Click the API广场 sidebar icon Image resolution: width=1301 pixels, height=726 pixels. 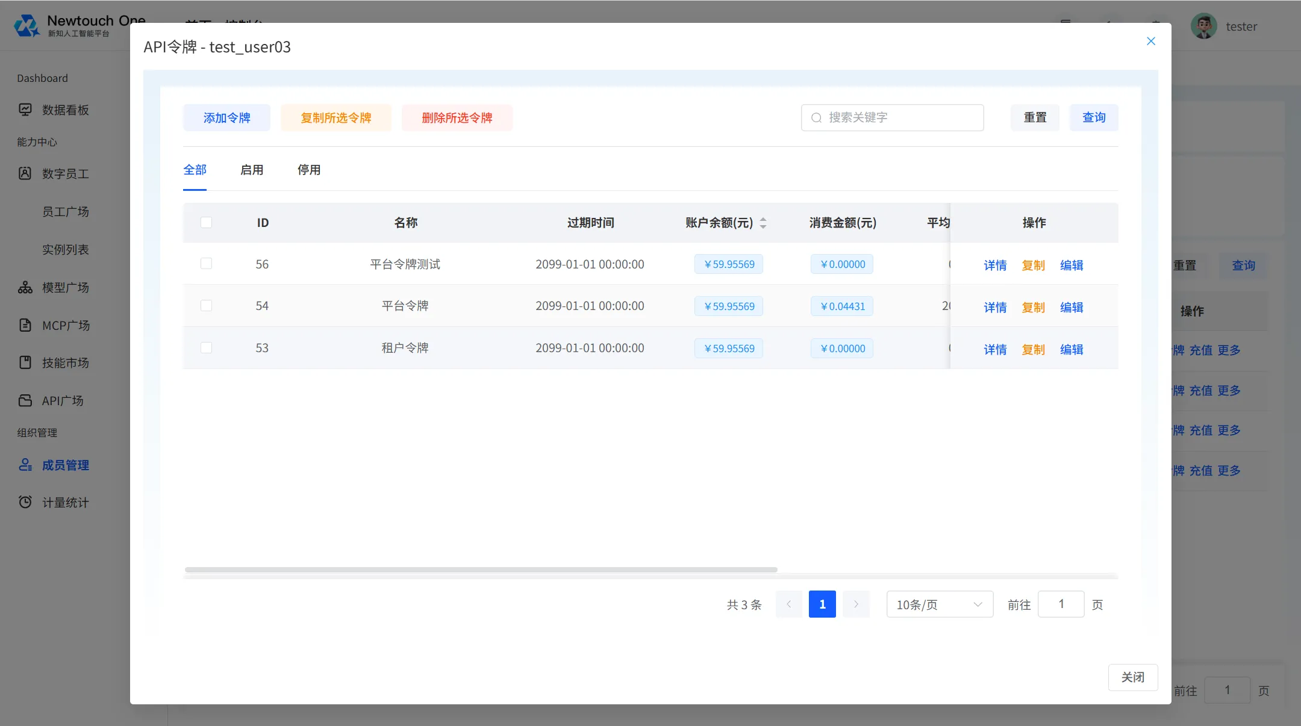tap(25, 400)
